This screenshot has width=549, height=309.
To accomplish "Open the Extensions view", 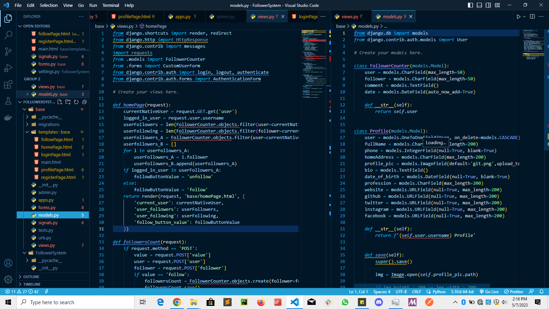I will (x=8, y=84).
